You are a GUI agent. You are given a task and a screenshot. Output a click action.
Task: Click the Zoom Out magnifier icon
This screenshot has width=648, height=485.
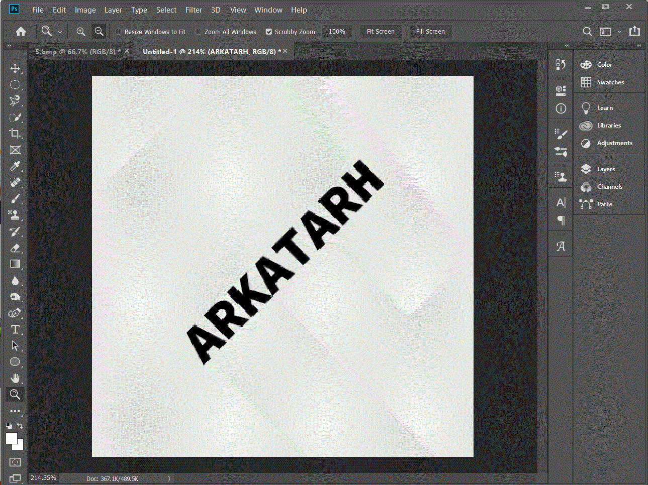99,32
